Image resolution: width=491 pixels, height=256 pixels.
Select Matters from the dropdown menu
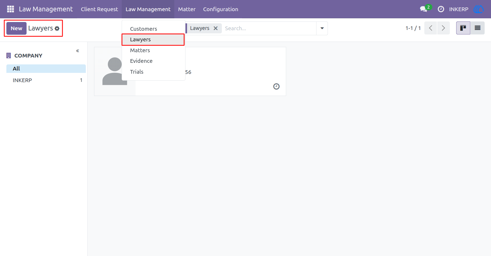(153, 50)
